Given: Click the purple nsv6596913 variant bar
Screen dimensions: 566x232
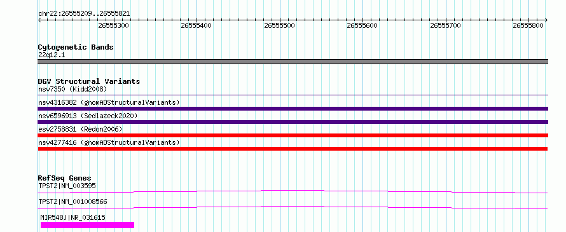Looking at the screenshot, I should coord(293,122).
